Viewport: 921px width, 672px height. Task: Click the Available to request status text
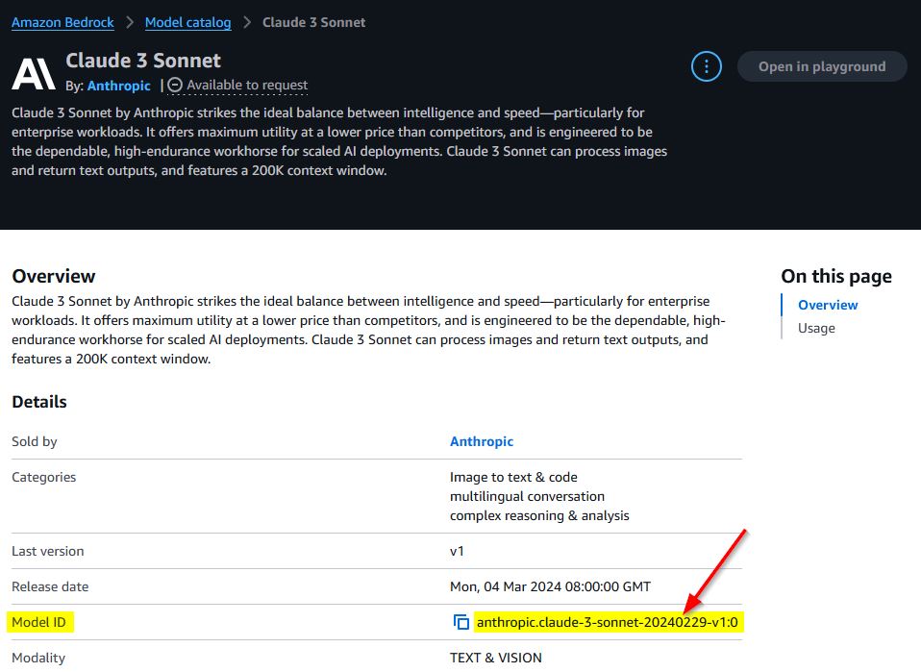(x=247, y=86)
